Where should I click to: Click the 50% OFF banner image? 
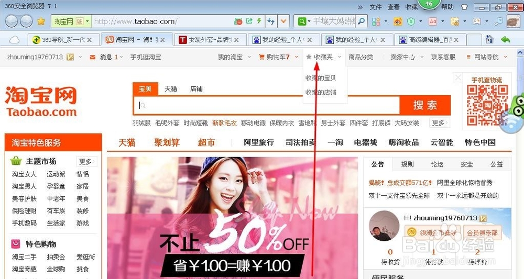click(232, 217)
